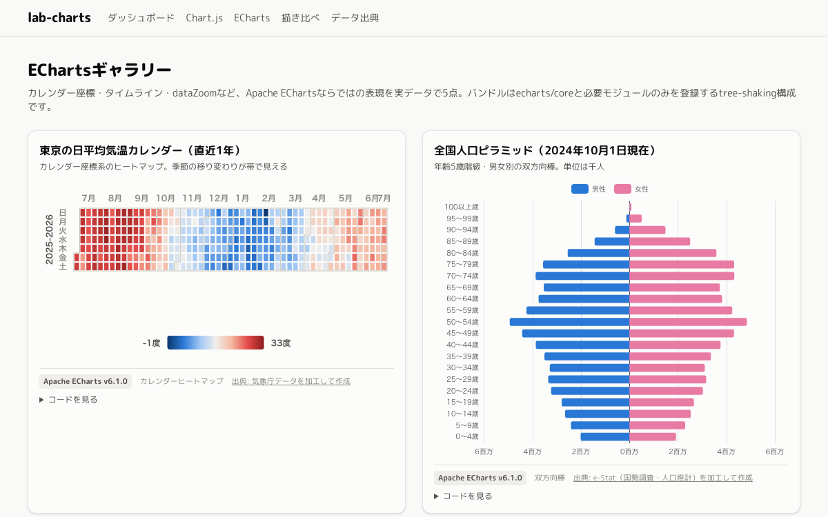Click the temperature visualMap gradient bar

[215, 343]
